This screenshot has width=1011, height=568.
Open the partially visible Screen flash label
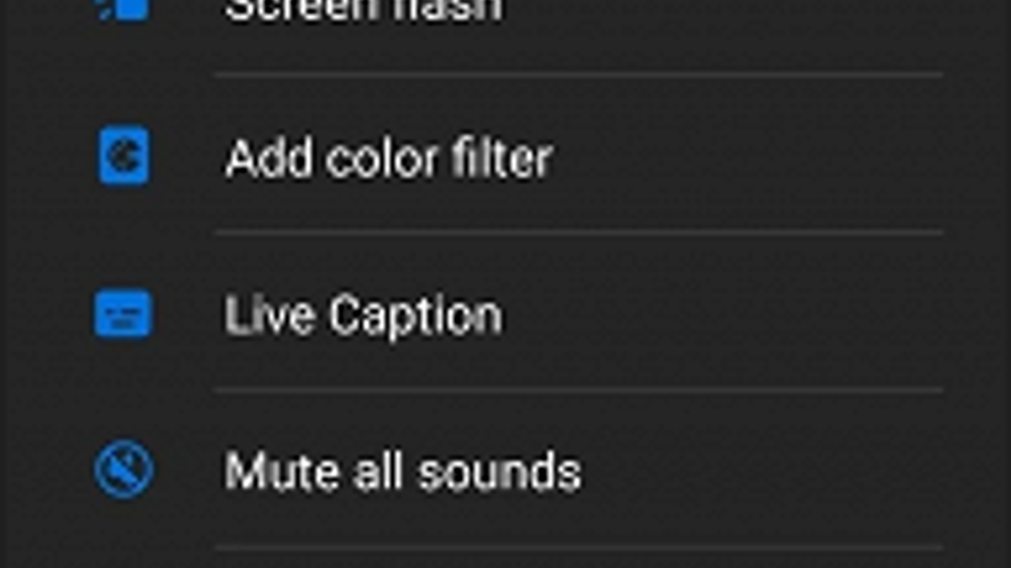pos(363,10)
